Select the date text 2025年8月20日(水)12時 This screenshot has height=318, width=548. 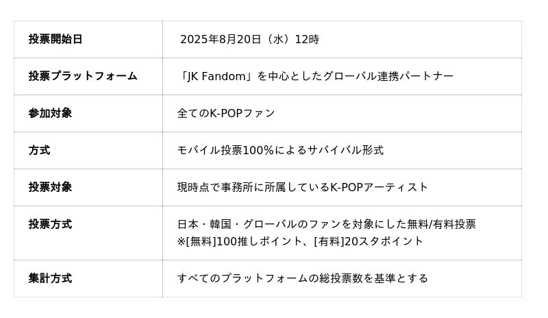[x=249, y=39]
